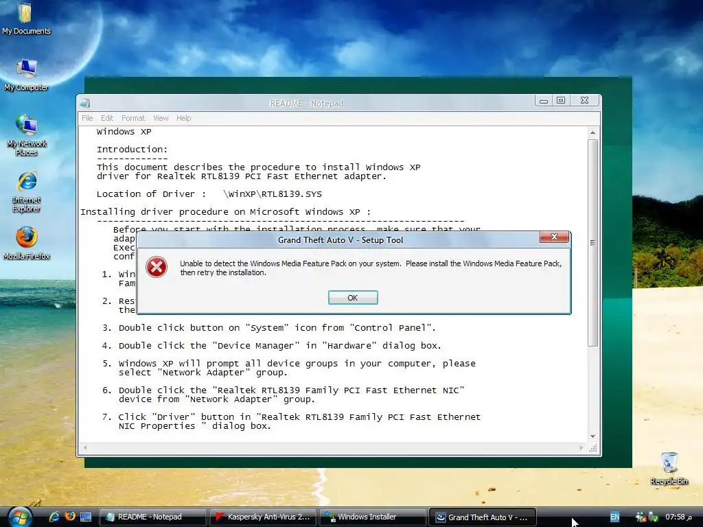The height and width of the screenshot is (527, 703).
Task: Click the network tray icon with red X
Action: point(641,517)
